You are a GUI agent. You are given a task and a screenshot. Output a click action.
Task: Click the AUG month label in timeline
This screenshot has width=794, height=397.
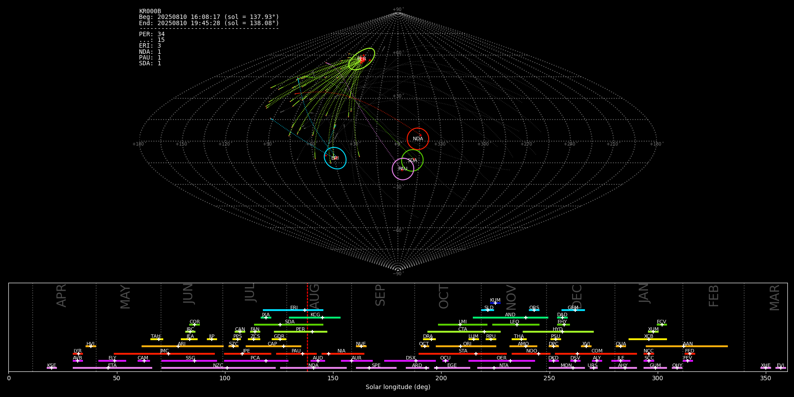pos(315,296)
